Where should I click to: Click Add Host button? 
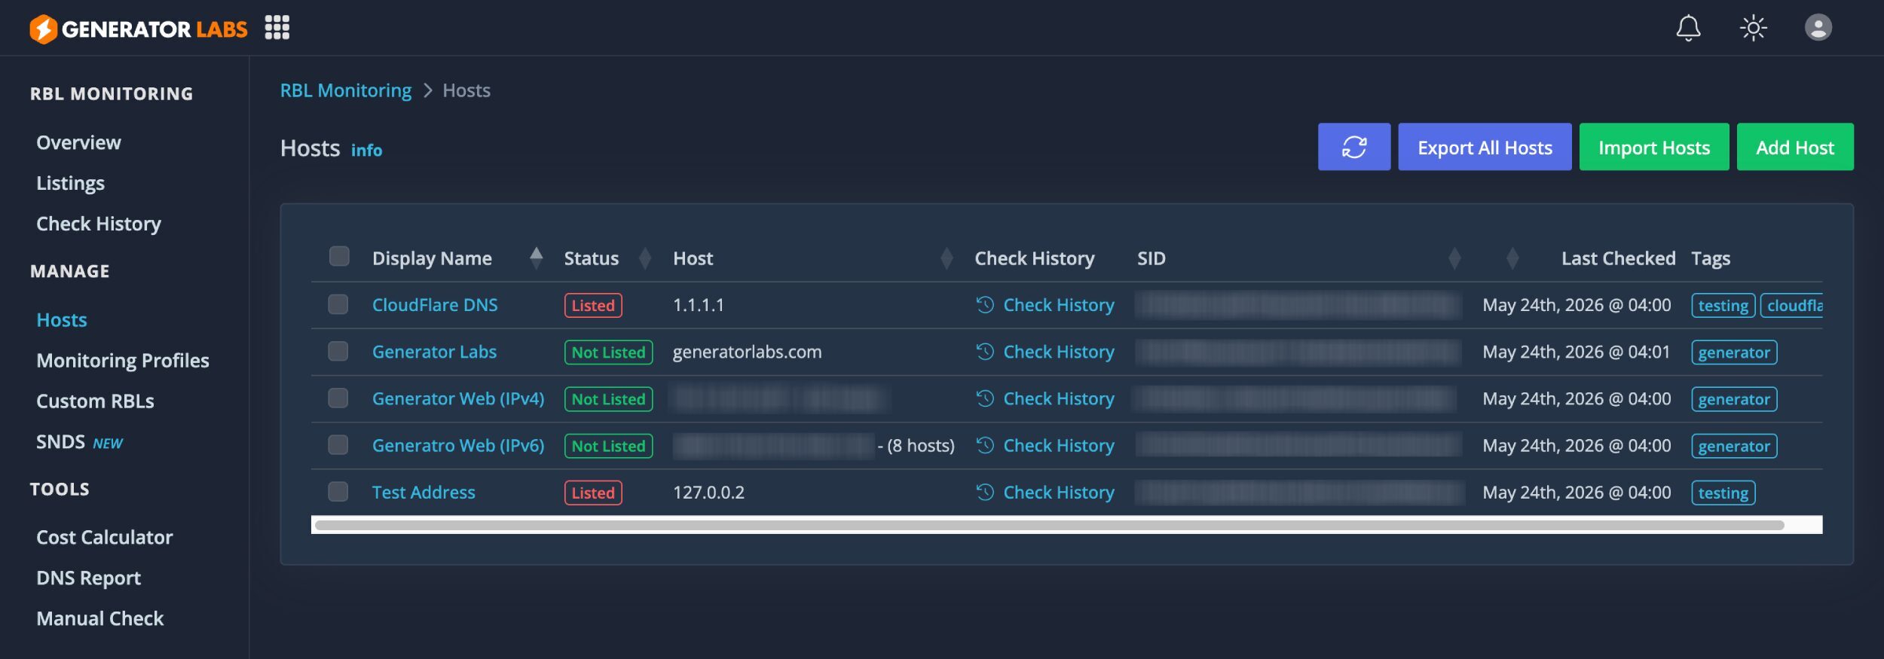pos(1795,147)
